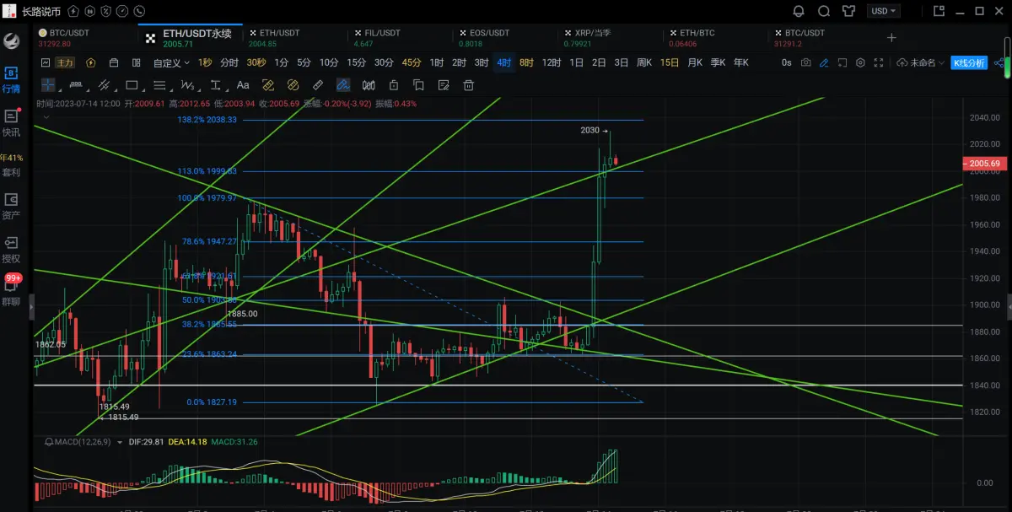Select the crosshair cursor drawing tool

point(48,85)
